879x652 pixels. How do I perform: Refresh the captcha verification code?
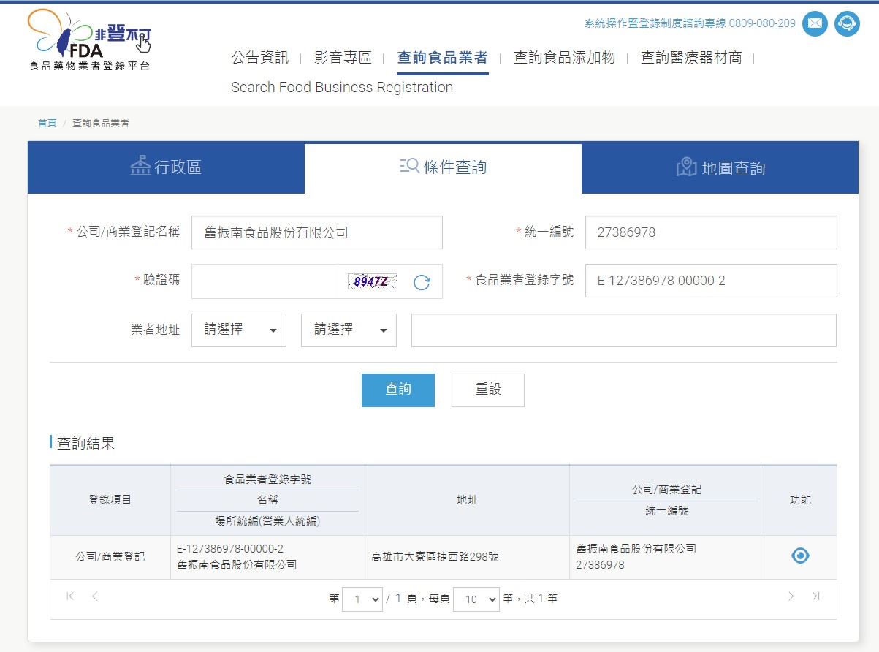[x=422, y=282]
